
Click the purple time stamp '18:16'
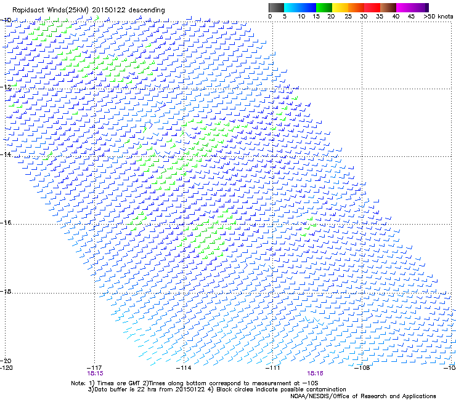tap(316, 374)
